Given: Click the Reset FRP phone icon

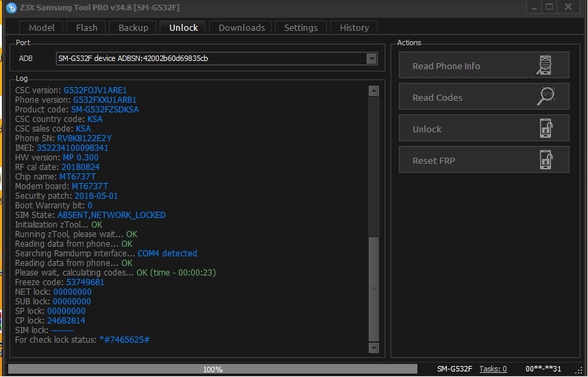Looking at the screenshot, I should [546, 160].
